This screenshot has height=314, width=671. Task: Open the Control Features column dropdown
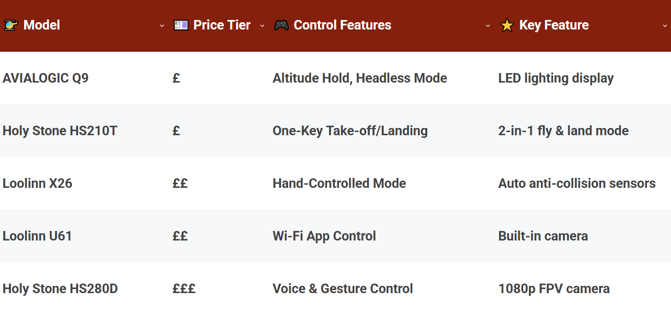click(x=488, y=26)
